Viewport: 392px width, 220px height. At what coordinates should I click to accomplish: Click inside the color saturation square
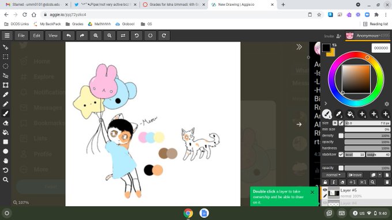point(356,79)
